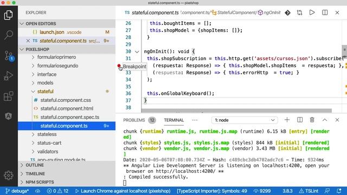Open the terminal selector dropdown '1: node'
The height and width of the screenshot is (195, 347).
pos(245,120)
